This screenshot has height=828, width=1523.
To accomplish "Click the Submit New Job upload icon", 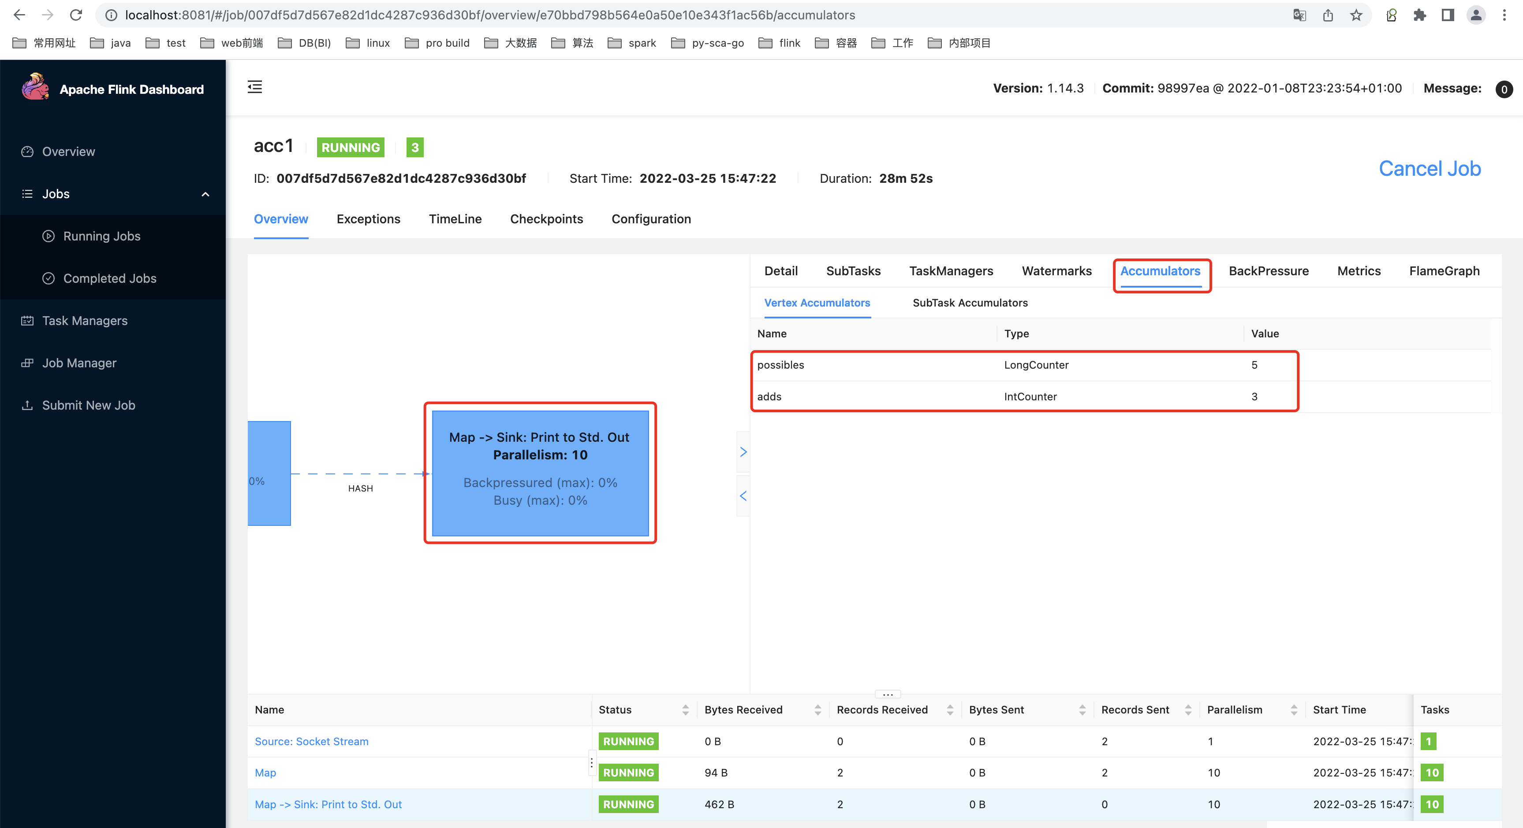I will pos(27,405).
